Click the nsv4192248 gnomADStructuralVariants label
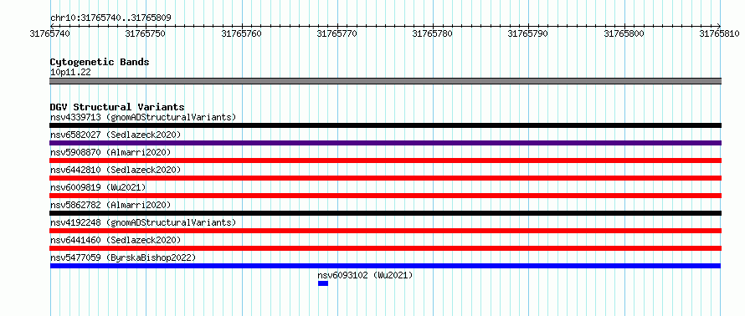The width and height of the screenshot is (745, 316). [x=143, y=222]
